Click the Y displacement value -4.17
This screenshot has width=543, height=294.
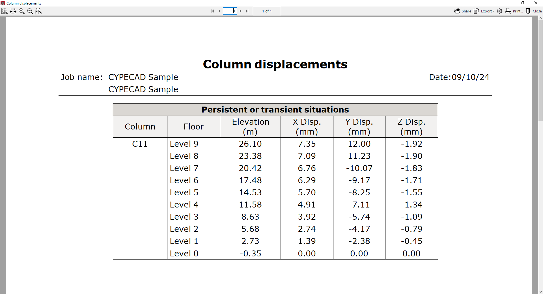[359, 229]
